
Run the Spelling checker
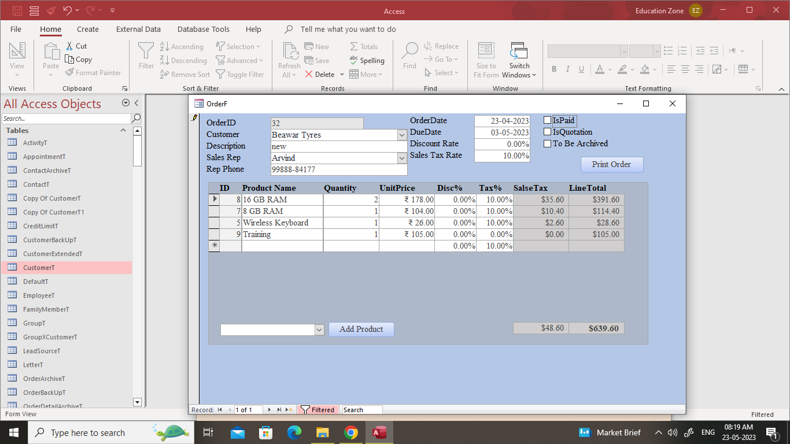tap(367, 60)
